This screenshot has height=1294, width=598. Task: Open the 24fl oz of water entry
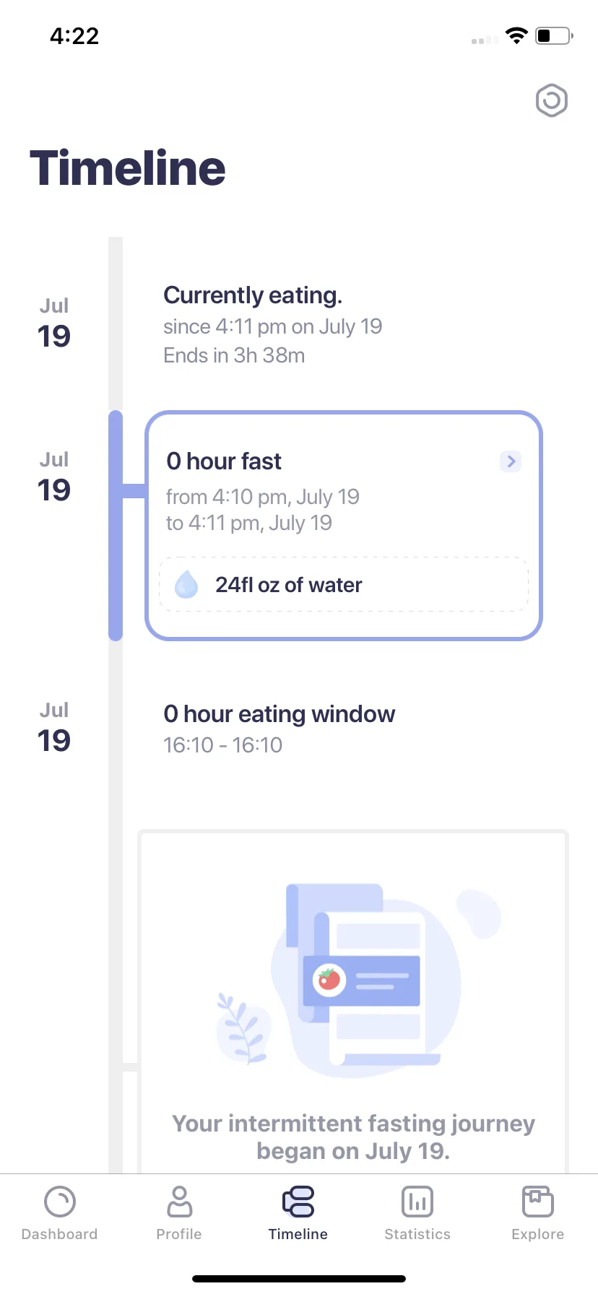[344, 584]
